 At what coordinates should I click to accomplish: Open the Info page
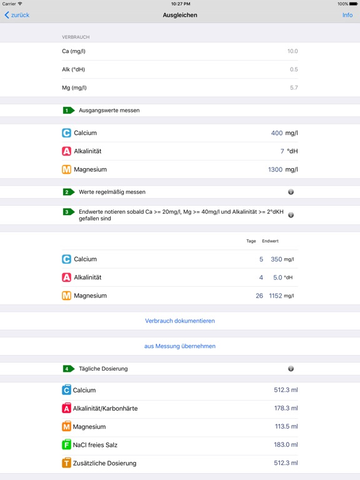click(x=347, y=15)
